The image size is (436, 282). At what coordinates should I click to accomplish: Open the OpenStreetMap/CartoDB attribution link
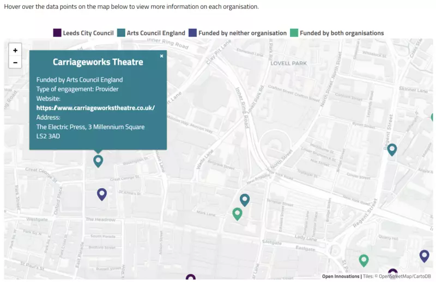point(404,276)
